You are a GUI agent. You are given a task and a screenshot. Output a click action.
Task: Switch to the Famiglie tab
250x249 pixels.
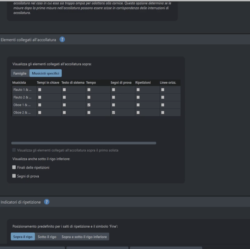click(20, 73)
